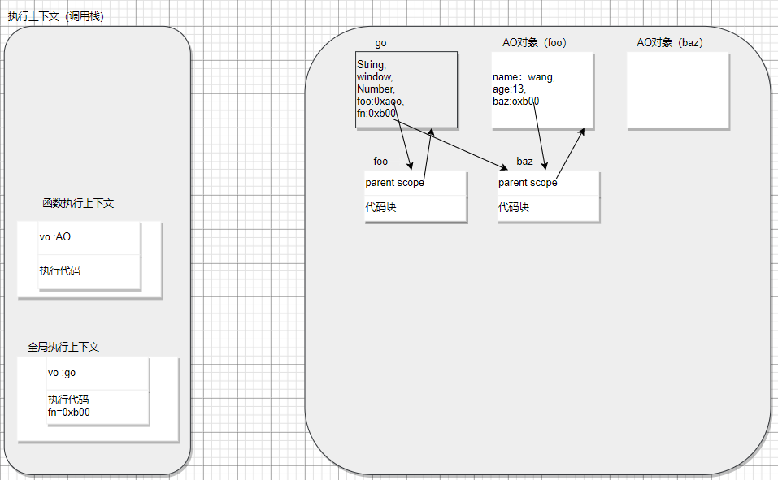Viewport: 778px width, 480px height.
Task: Click 'String,' in the go object box
Action: tap(372, 64)
